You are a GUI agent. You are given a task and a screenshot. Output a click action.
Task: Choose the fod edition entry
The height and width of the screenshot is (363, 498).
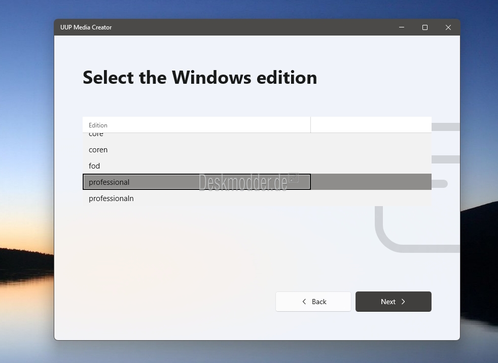pyautogui.click(x=257, y=166)
